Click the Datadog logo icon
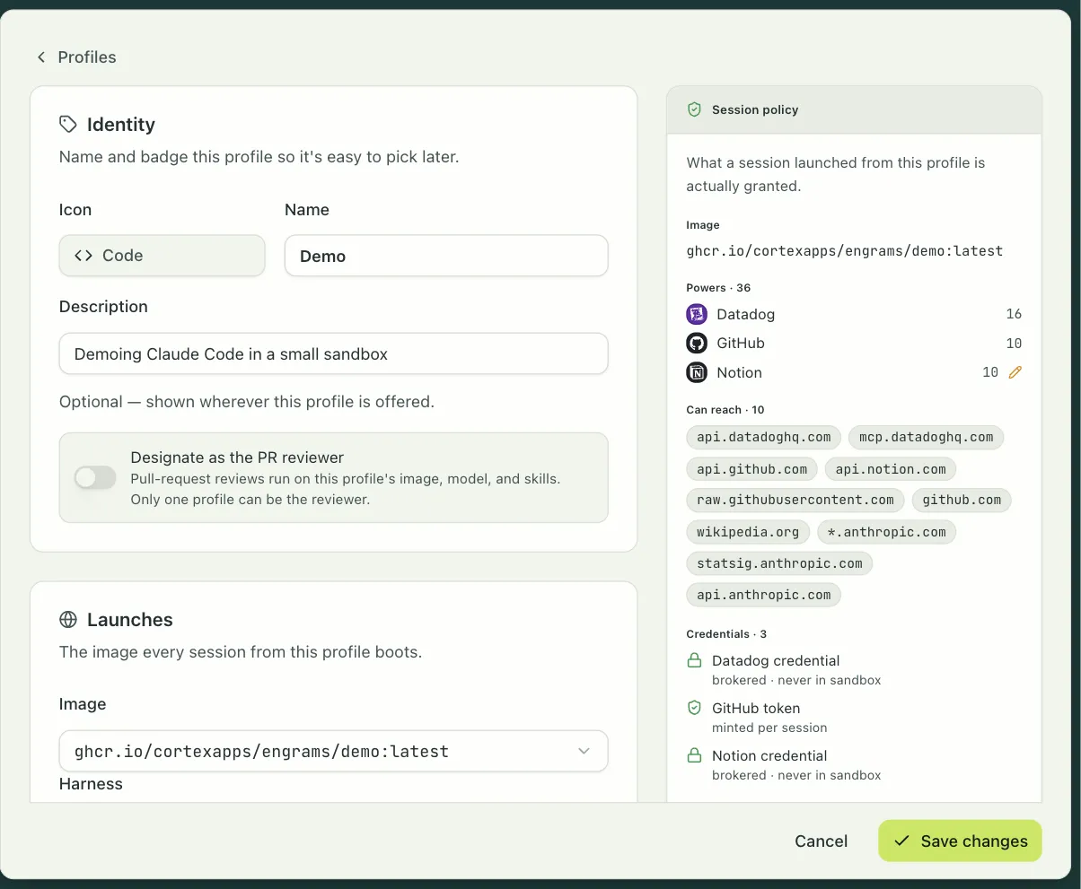This screenshot has width=1081, height=889. click(697, 314)
